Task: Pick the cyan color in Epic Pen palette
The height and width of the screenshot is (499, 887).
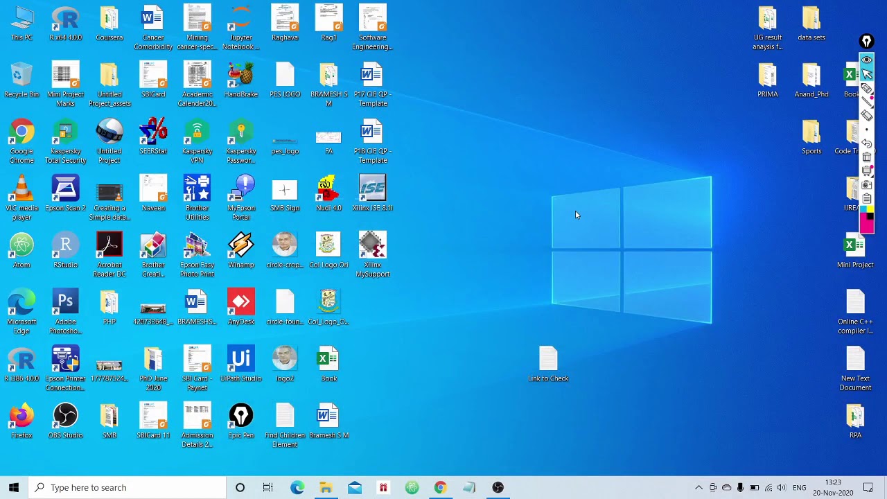Action: click(x=863, y=209)
